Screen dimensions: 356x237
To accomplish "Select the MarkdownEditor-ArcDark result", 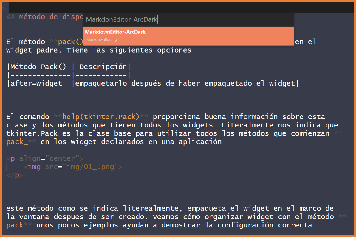I will tap(189, 36).
